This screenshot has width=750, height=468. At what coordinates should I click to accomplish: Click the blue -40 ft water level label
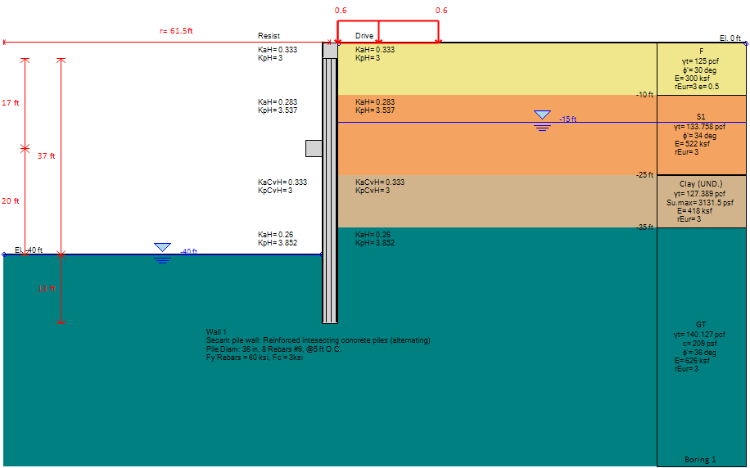click(188, 251)
